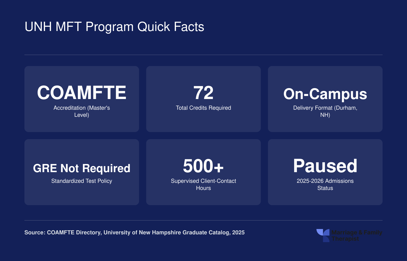
Task: Click 'Marriage & Family Therapist' logo text
Action: [357, 236]
